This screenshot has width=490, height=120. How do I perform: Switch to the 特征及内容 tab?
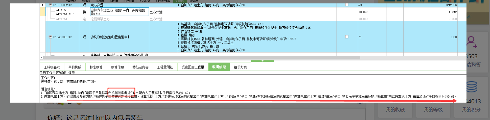(x=140, y=67)
